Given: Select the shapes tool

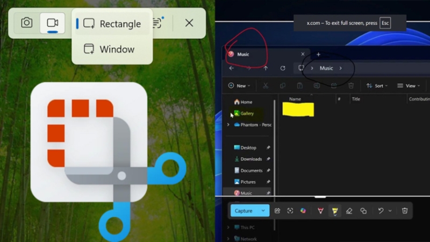Looking at the screenshot, I should click(363, 211).
